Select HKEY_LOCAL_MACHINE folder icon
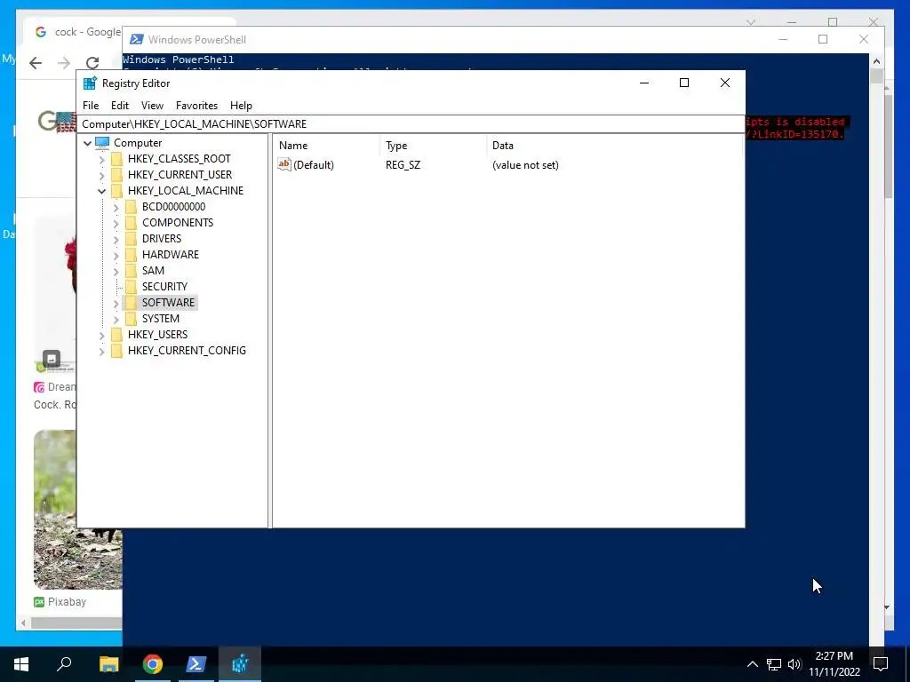Screen dimensions: 910x682 [116, 191]
